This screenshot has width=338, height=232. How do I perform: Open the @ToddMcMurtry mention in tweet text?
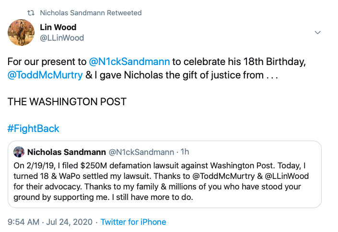pyautogui.click(x=45, y=75)
